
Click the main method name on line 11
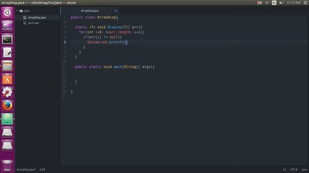click(x=118, y=67)
